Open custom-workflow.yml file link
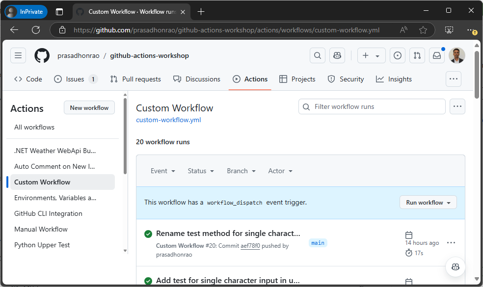 tap(168, 120)
